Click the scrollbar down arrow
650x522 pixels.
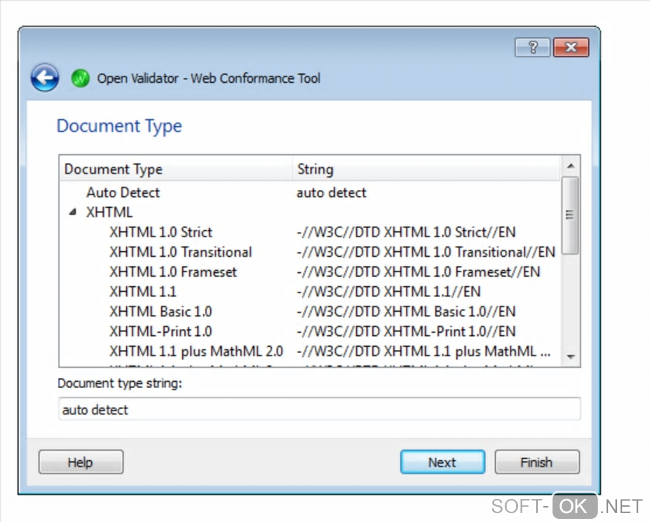point(571,357)
